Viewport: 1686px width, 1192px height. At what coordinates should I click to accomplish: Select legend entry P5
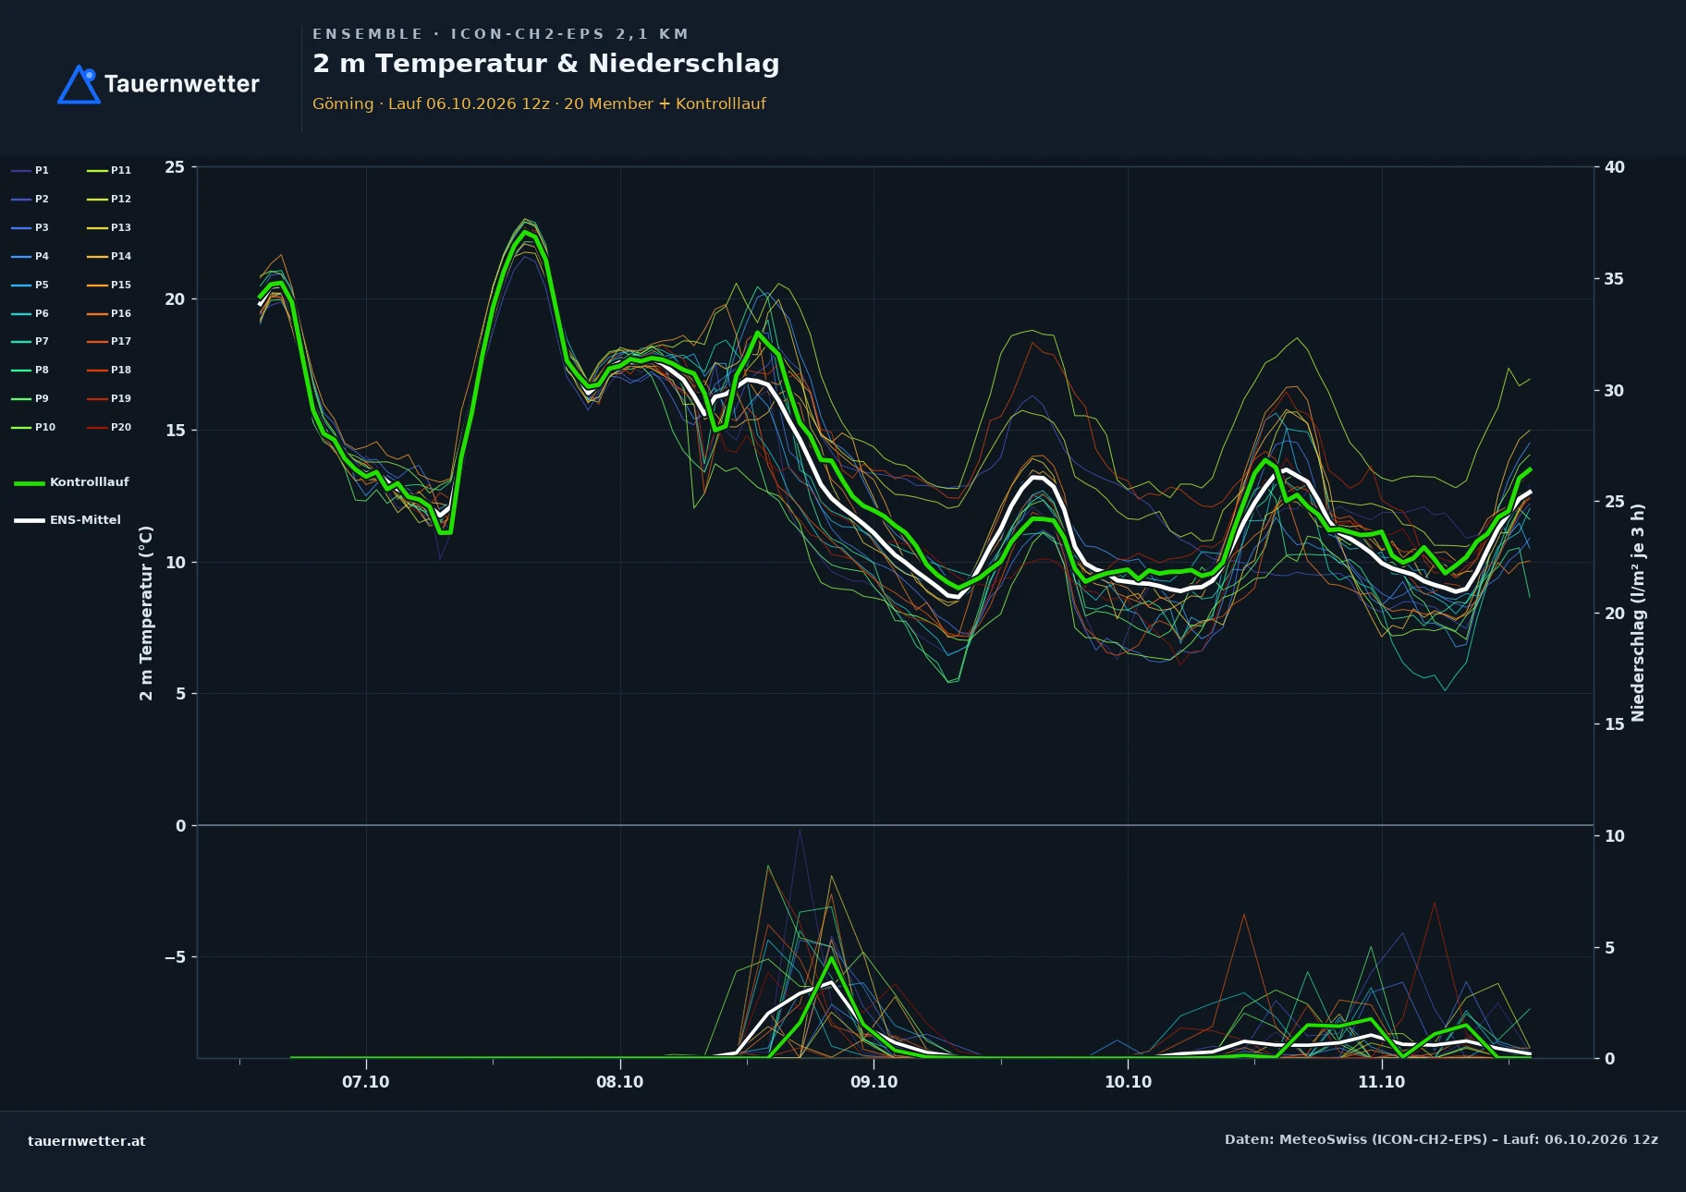(31, 285)
